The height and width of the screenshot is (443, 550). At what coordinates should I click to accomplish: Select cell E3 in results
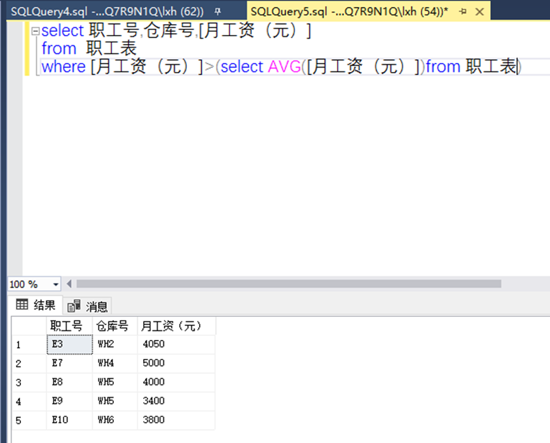69,344
